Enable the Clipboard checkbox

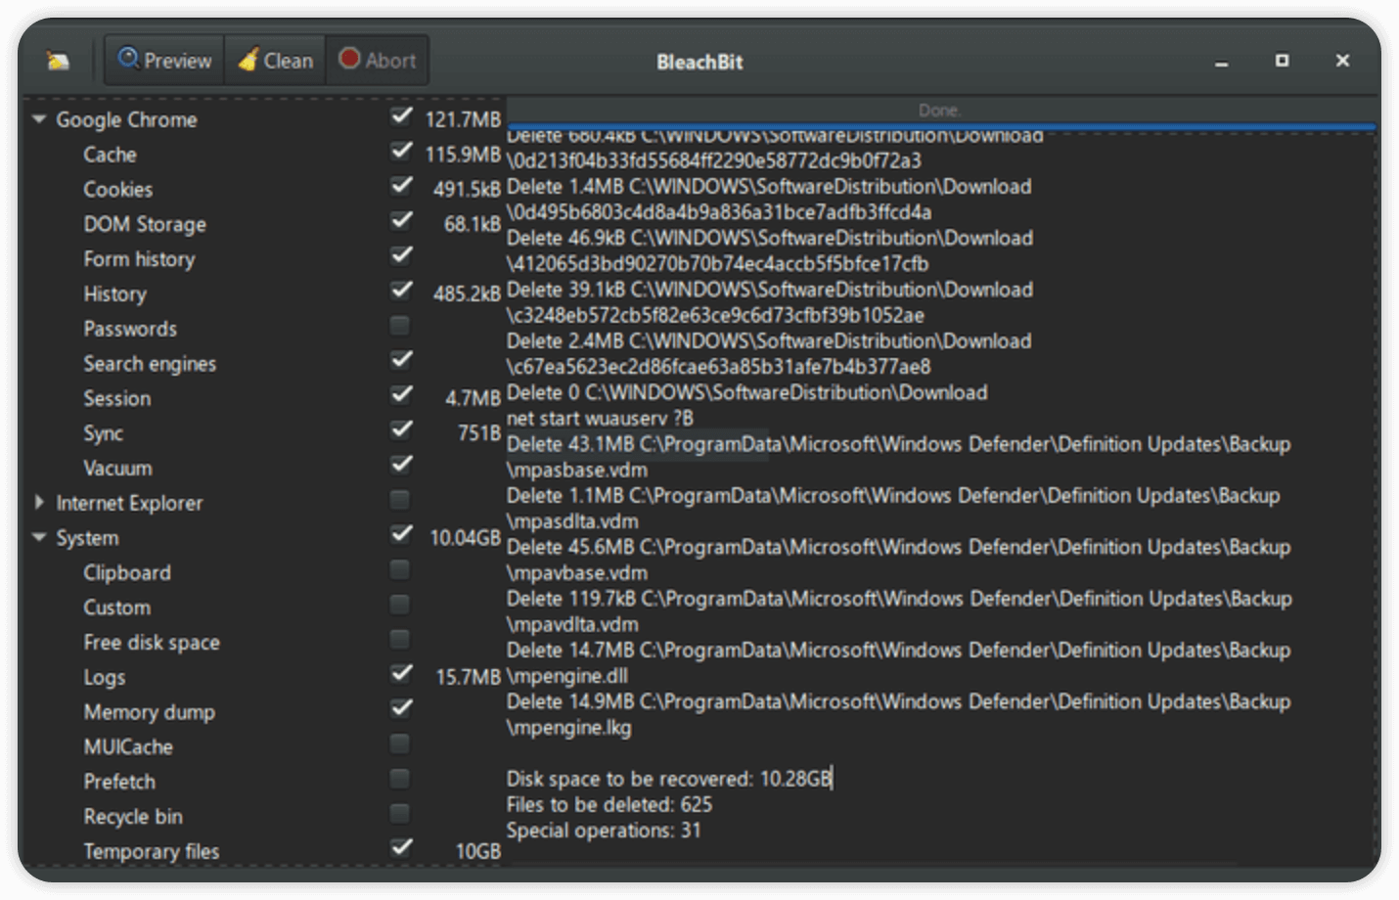[400, 569]
